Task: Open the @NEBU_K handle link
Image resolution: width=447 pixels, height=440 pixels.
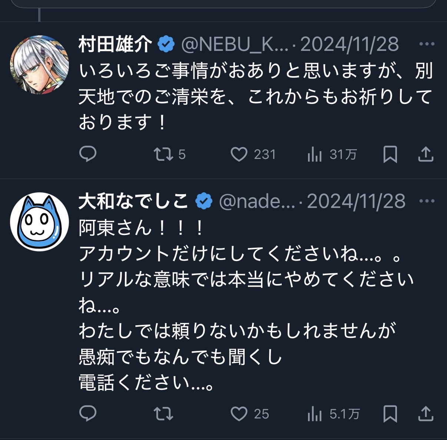Action: click(234, 44)
